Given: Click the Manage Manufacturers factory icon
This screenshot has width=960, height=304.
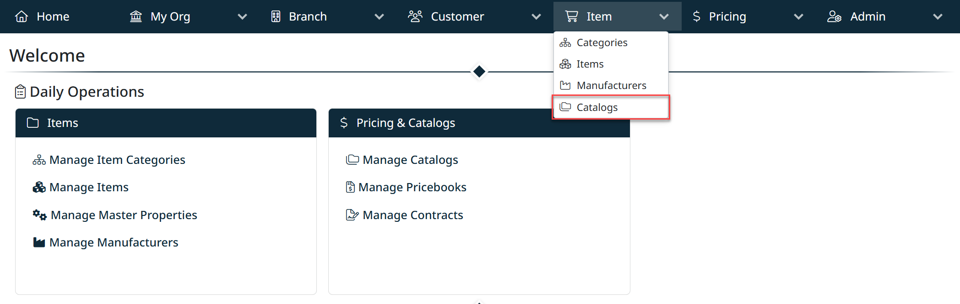Looking at the screenshot, I should pyautogui.click(x=39, y=242).
